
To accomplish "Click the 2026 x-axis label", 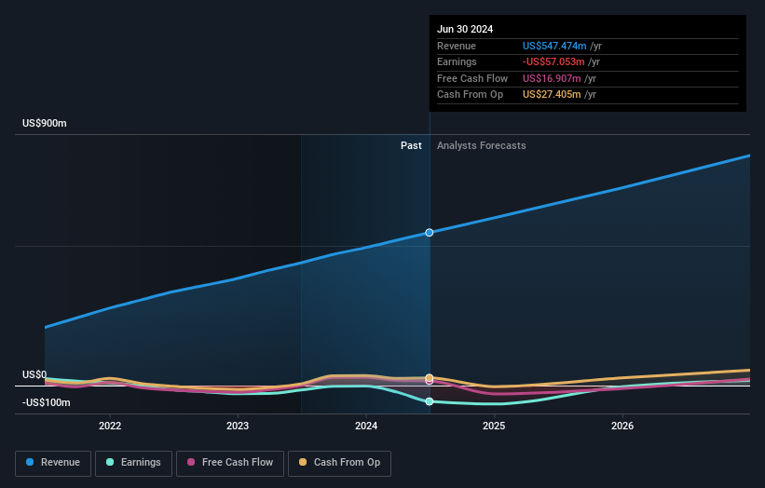I will [x=622, y=427].
